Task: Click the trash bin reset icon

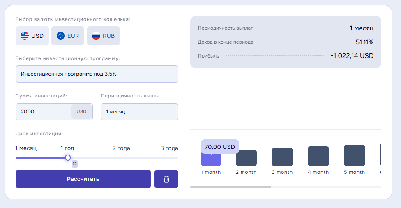Action: point(166,179)
